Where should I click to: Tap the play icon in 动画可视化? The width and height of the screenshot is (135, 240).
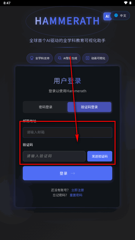coord(87,58)
